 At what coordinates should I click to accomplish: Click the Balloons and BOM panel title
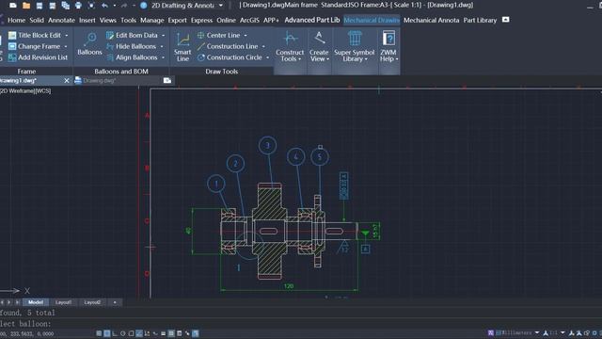tap(121, 72)
